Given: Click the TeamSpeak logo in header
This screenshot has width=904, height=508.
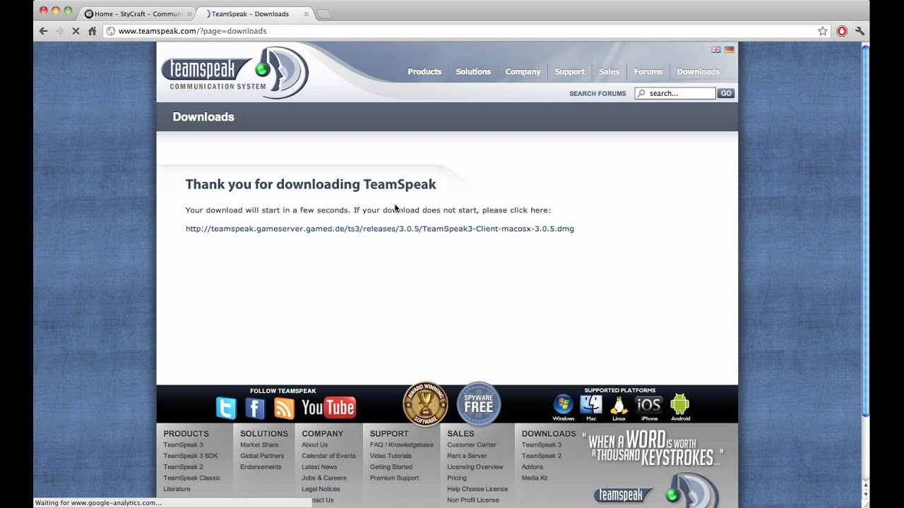Looking at the screenshot, I should point(235,72).
